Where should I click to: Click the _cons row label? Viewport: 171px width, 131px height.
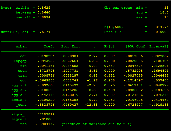pyautogui.click(x=21, y=105)
